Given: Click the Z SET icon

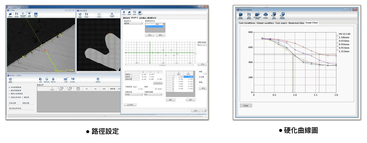Looking at the screenshot, I should [66, 80].
